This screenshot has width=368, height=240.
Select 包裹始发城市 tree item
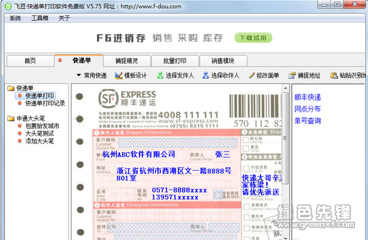click(42, 126)
